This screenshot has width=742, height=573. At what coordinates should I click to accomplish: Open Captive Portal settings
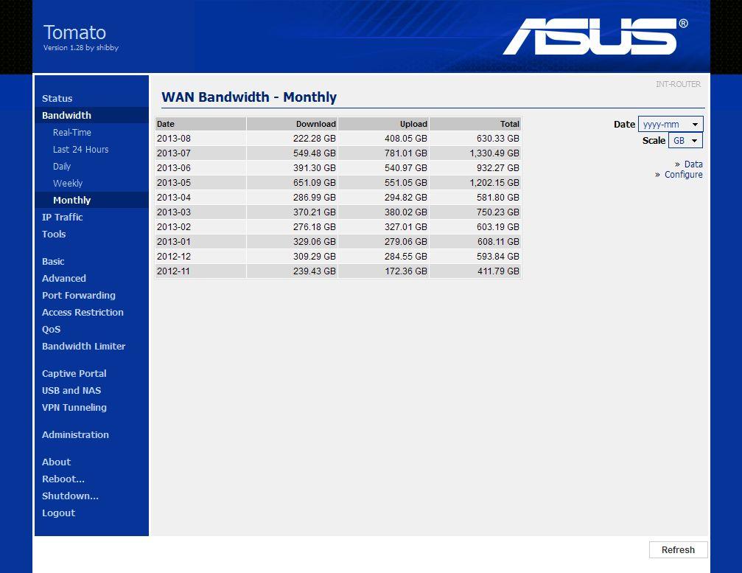tap(74, 374)
